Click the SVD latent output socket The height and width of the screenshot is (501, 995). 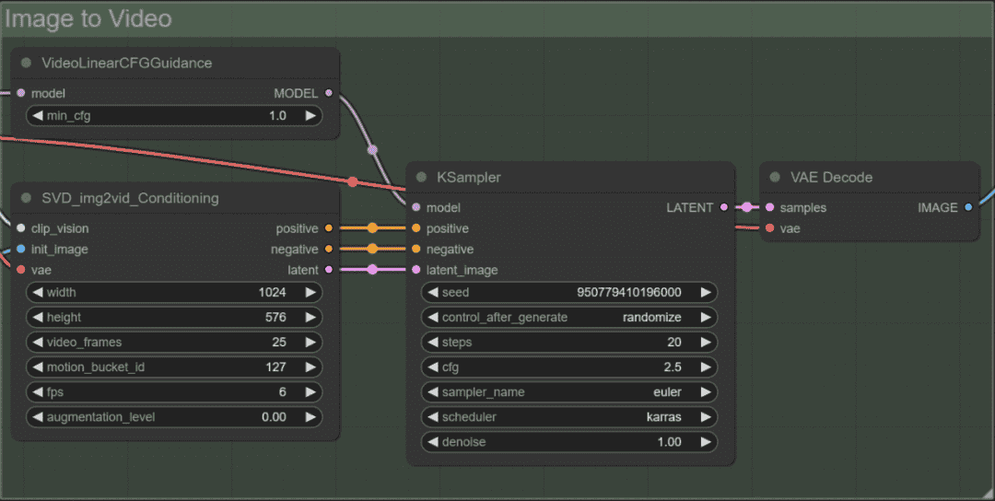329,270
